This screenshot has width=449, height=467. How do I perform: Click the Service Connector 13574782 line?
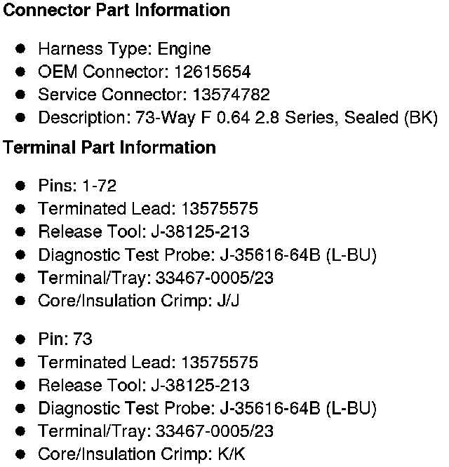[x=154, y=95]
